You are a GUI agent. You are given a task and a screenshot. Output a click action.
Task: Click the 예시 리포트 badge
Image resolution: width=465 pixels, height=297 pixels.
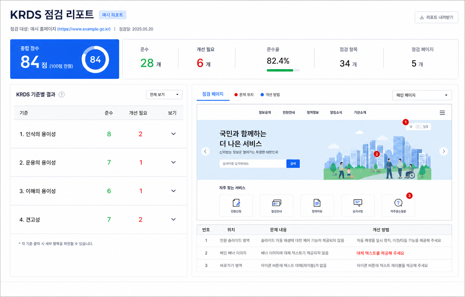(112, 15)
